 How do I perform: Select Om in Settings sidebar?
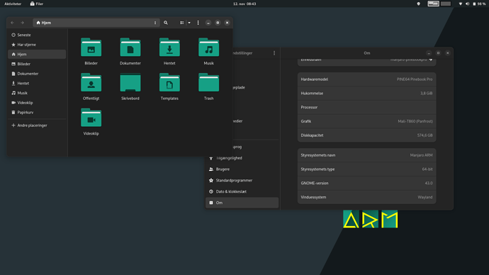tap(242, 203)
